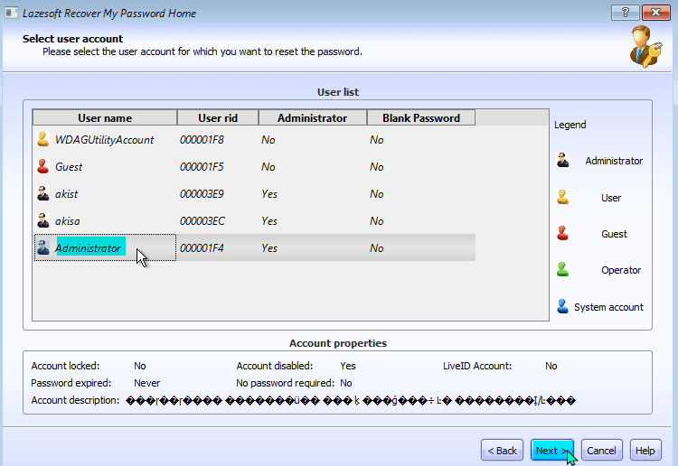Click the wizard user-key icon in header

pos(645,49)
